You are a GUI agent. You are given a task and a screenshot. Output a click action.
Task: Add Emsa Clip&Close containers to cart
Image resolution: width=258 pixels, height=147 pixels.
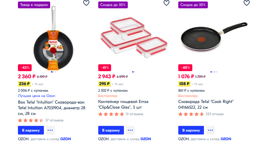coord(111,130)
